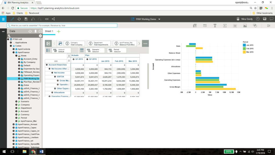Open the Company Total Company tile

click(x=74, y=44)
